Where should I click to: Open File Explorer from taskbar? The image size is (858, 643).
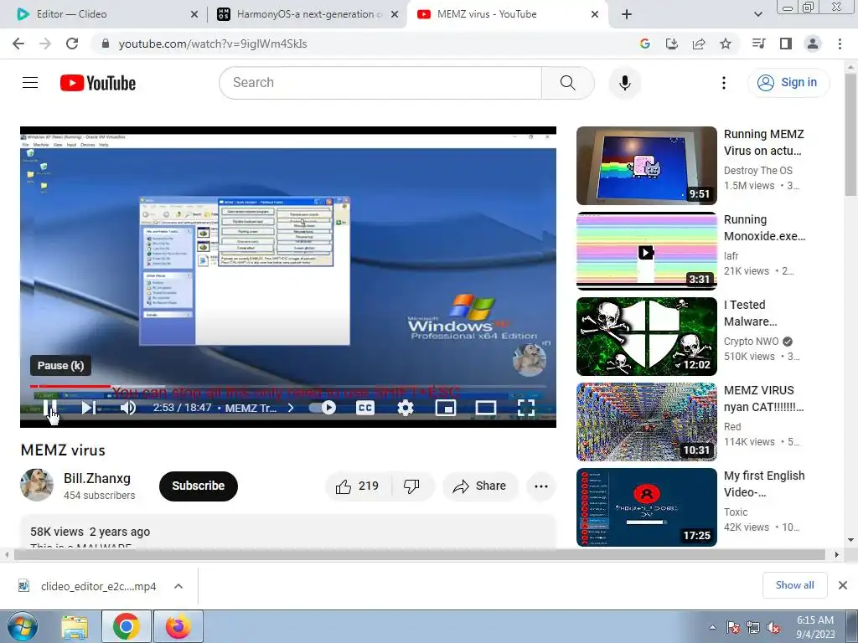coord(75,626)
